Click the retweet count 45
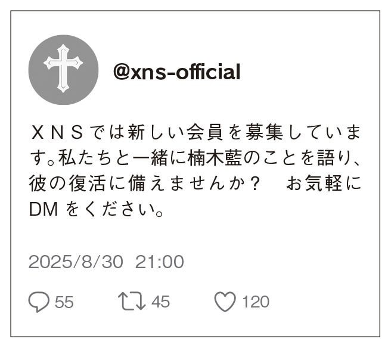This screenshot has width=391, height=348. coord(160,302)
